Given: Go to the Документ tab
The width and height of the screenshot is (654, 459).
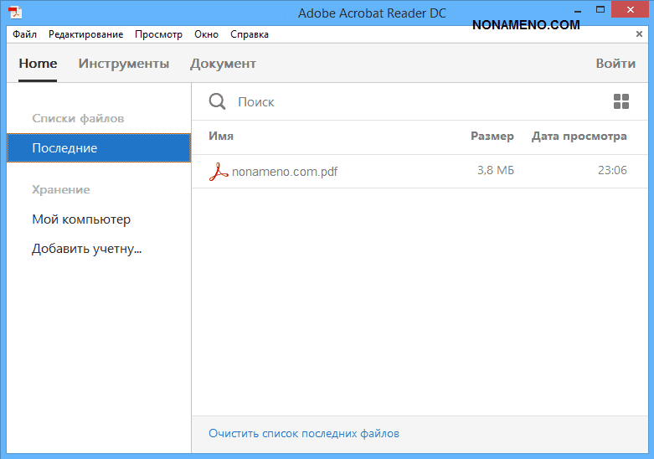Looking at the screenshot, I should tap(223, 64).
